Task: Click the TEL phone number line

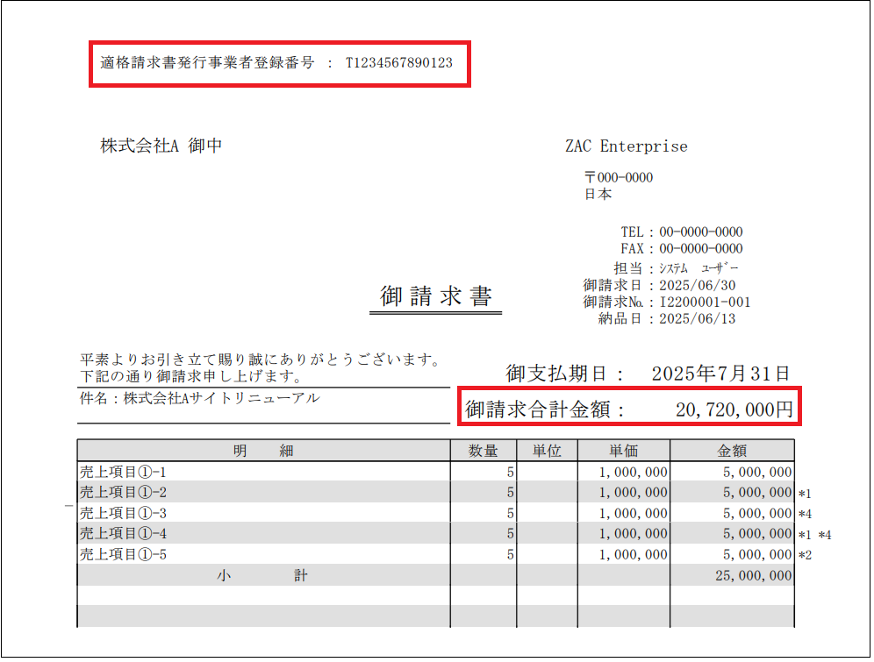Action: tap(681, 232)
